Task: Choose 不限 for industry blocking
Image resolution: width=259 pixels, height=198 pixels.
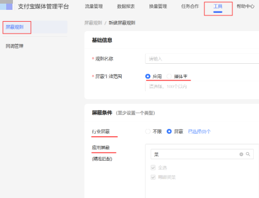Action: (148, 132)
